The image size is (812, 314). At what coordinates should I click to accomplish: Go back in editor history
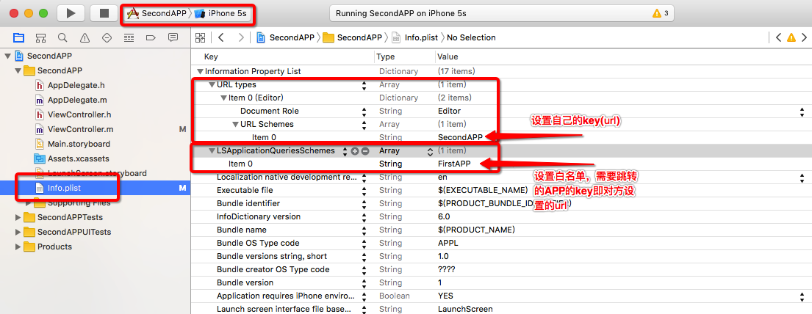point(221,37)
